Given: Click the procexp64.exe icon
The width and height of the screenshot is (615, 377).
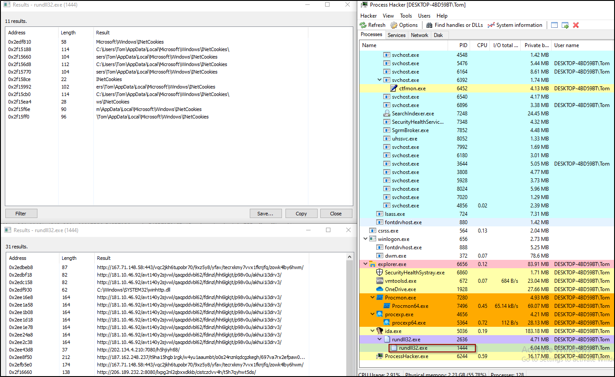Looking at the screenshot, I should click(387, 323).
